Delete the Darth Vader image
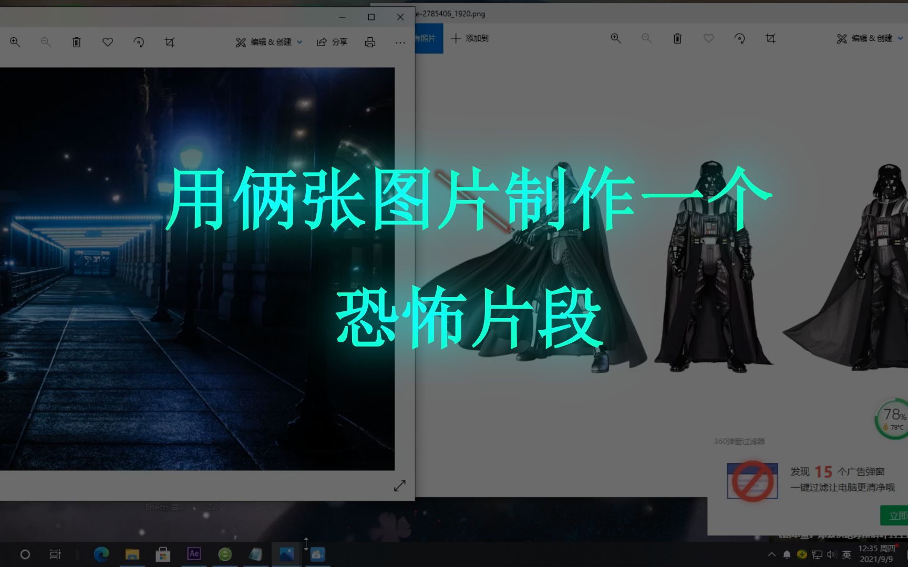The image size is (908, 567). pos(678,38)
